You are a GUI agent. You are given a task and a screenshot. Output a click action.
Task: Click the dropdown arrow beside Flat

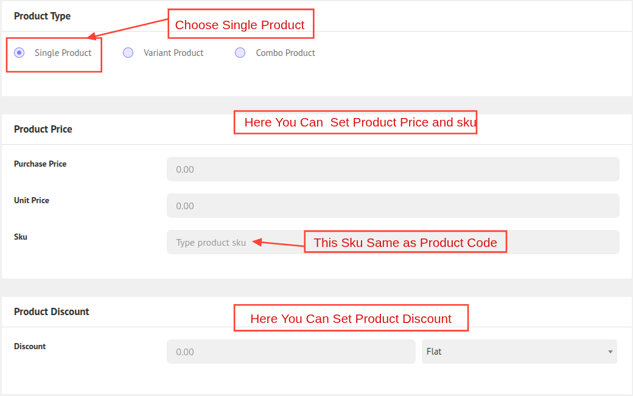tap(610, 352)
